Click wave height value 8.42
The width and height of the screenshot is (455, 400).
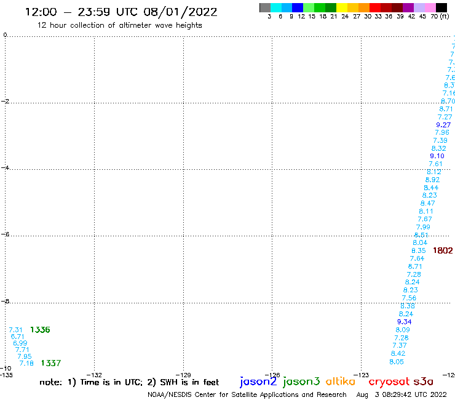pos(398,353)
